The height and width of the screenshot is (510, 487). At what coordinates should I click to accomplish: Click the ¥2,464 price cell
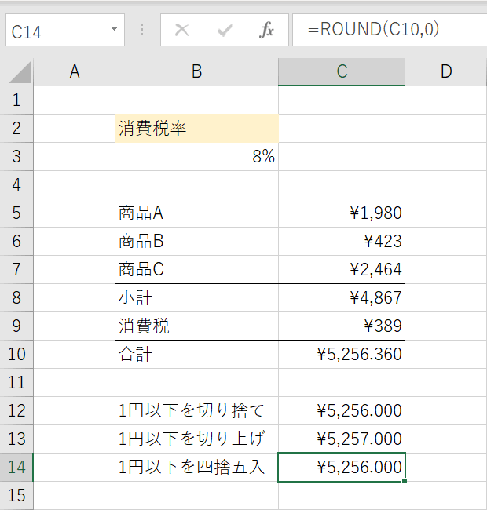(342, 270)
